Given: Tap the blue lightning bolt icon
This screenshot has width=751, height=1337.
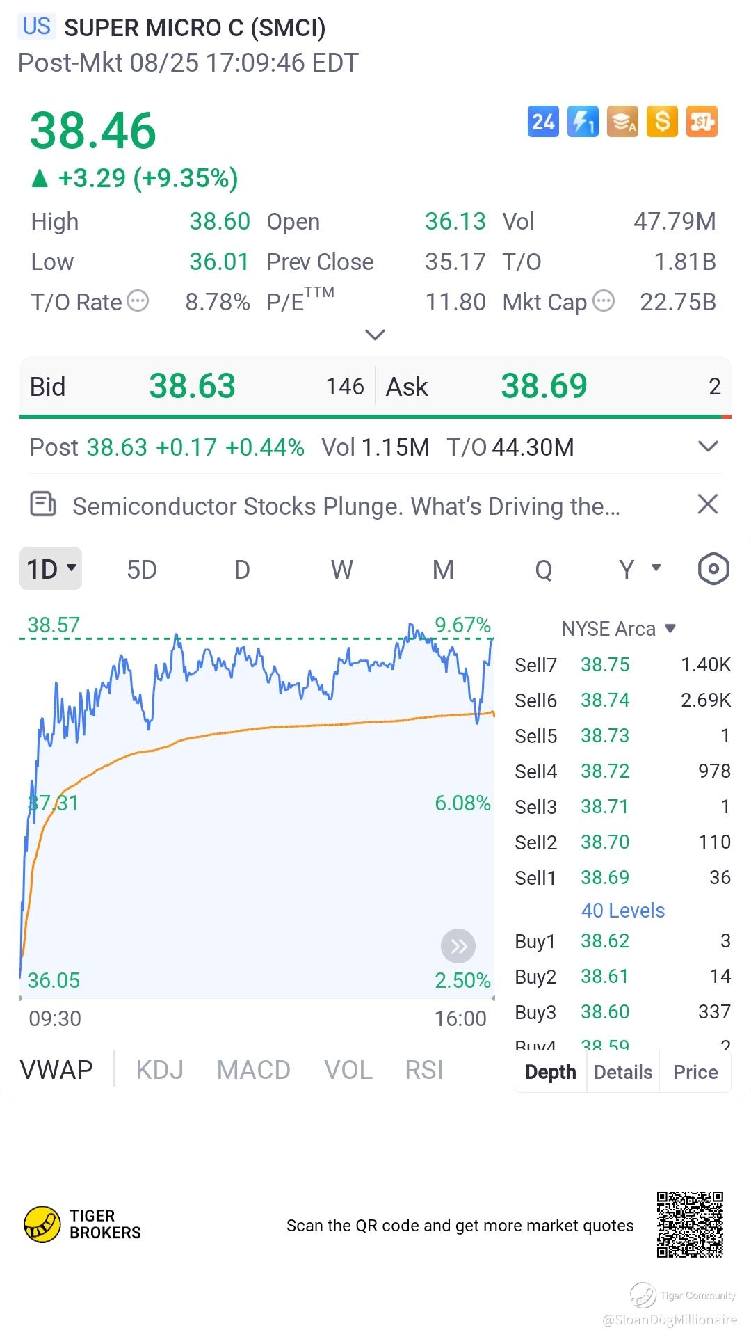Looking at the screenshot, I should pyautogui.click(x=583, y=122).
